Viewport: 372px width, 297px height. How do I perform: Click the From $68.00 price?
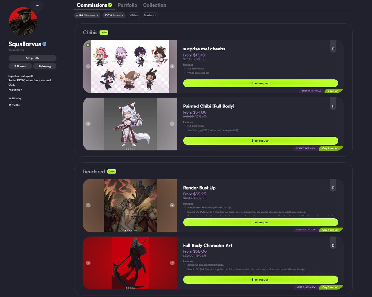click(x=195, y=251)
